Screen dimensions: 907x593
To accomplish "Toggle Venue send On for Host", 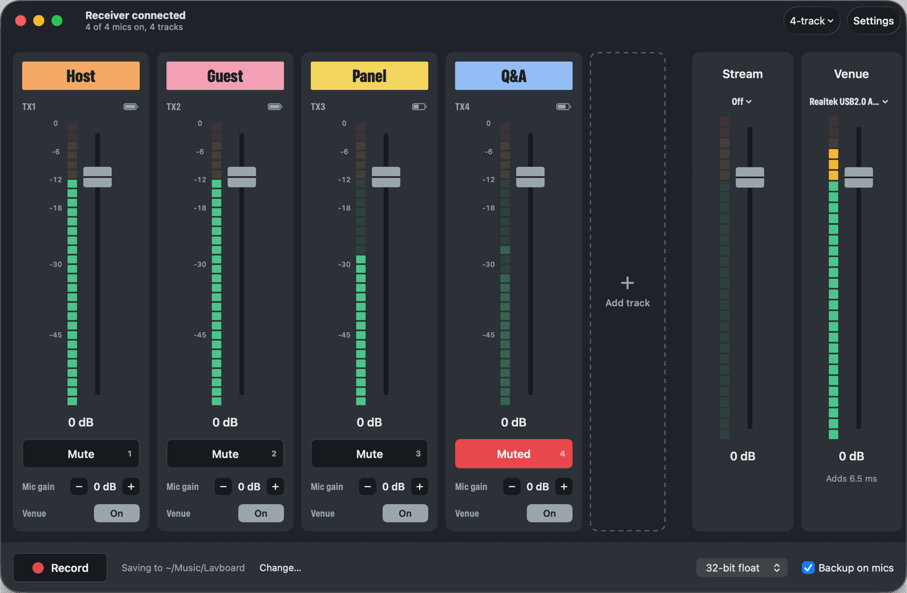I will [x=116, y=513].
